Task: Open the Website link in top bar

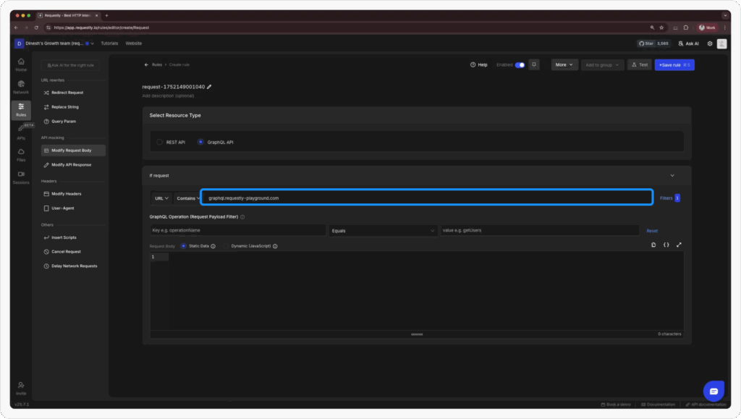Action: [133, 43]
